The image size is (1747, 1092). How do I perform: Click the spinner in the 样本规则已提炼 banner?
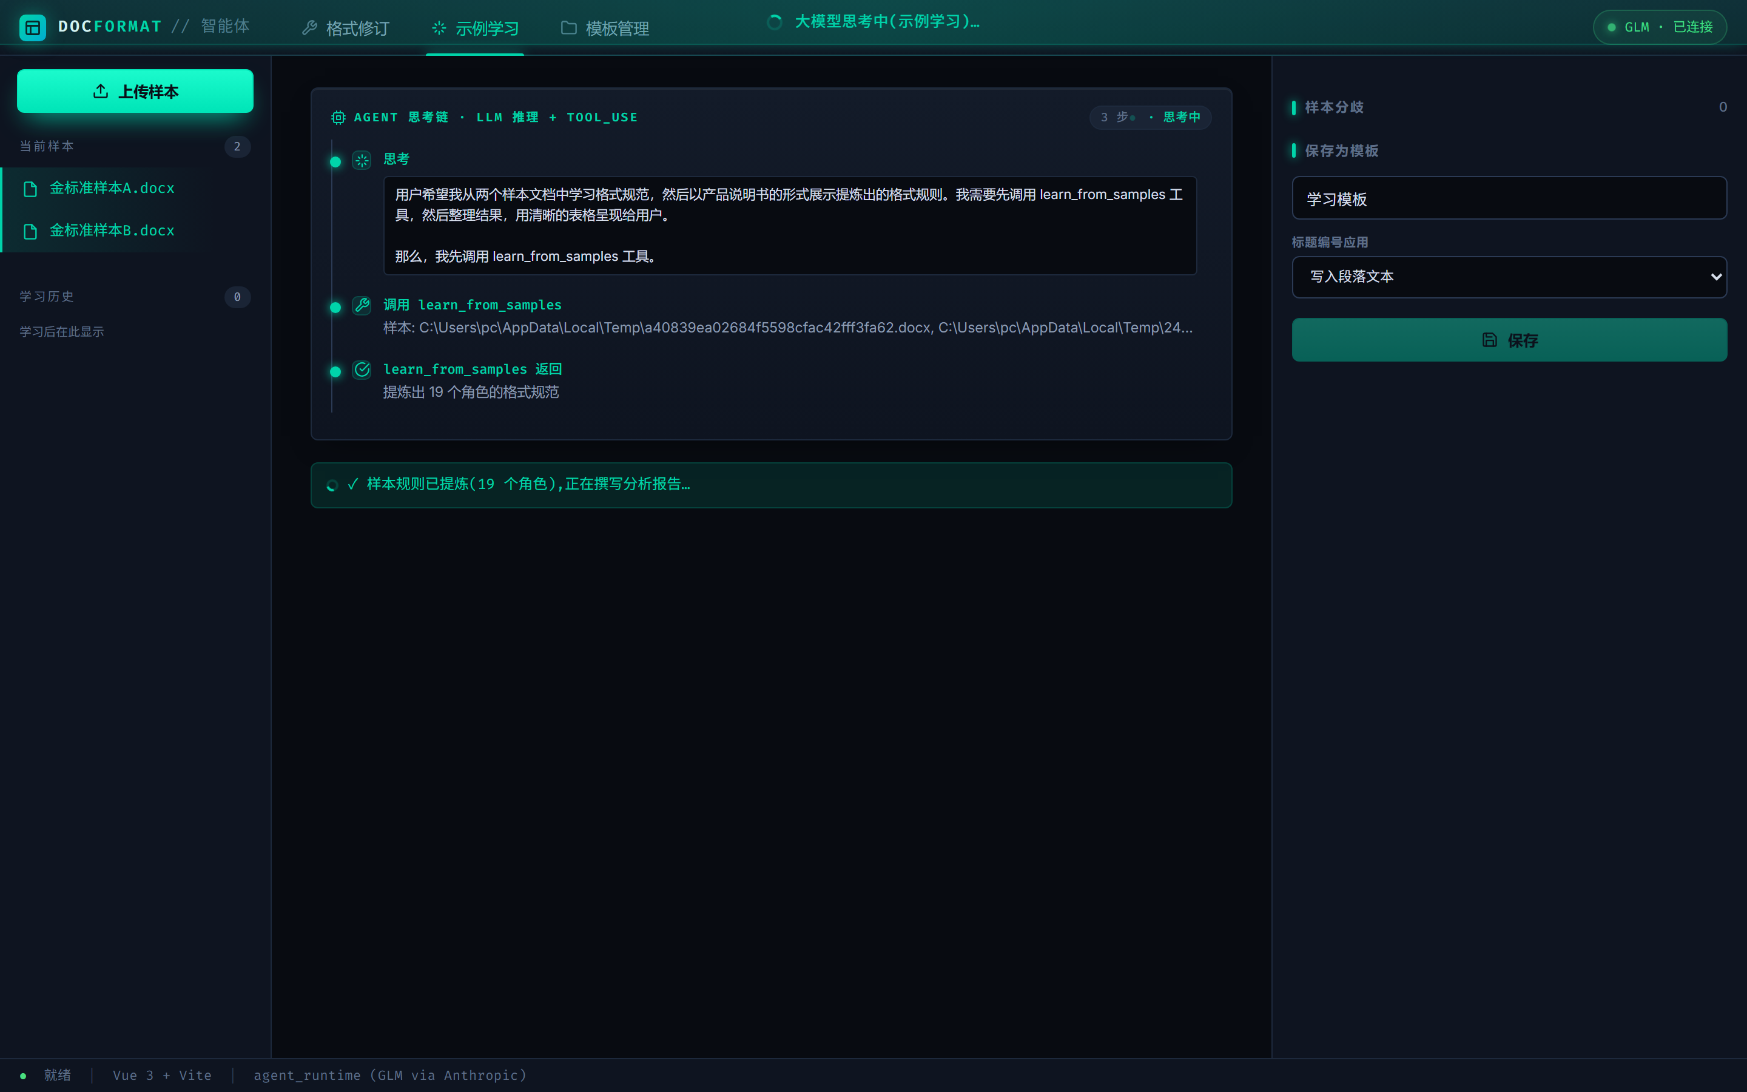(x=332, y=485)
